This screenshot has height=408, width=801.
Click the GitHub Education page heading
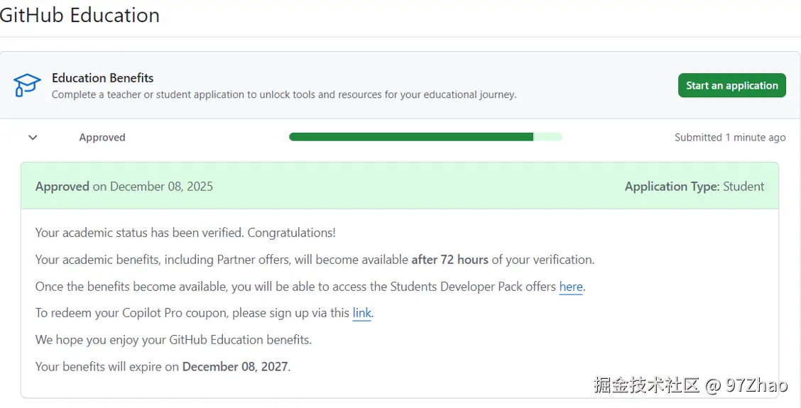(x=80, y=15)
